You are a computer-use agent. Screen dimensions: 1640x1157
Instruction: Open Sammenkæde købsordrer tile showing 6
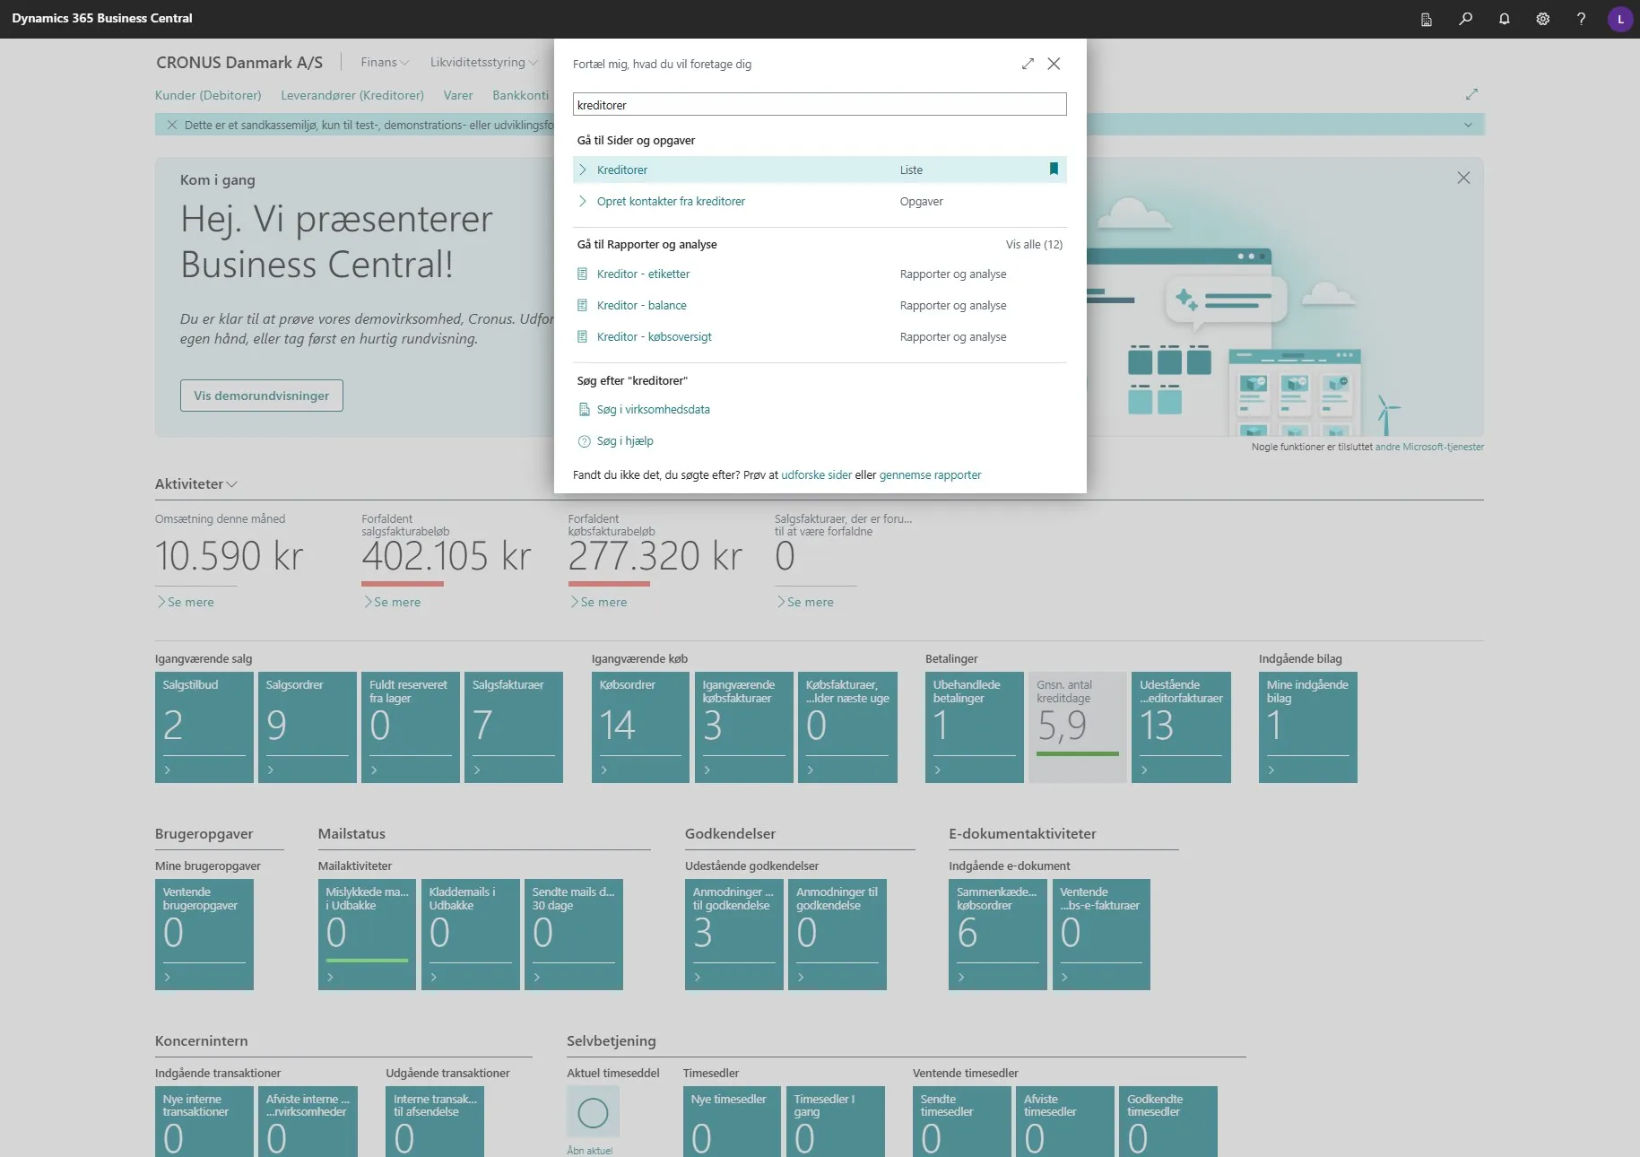tap(998, 935)
